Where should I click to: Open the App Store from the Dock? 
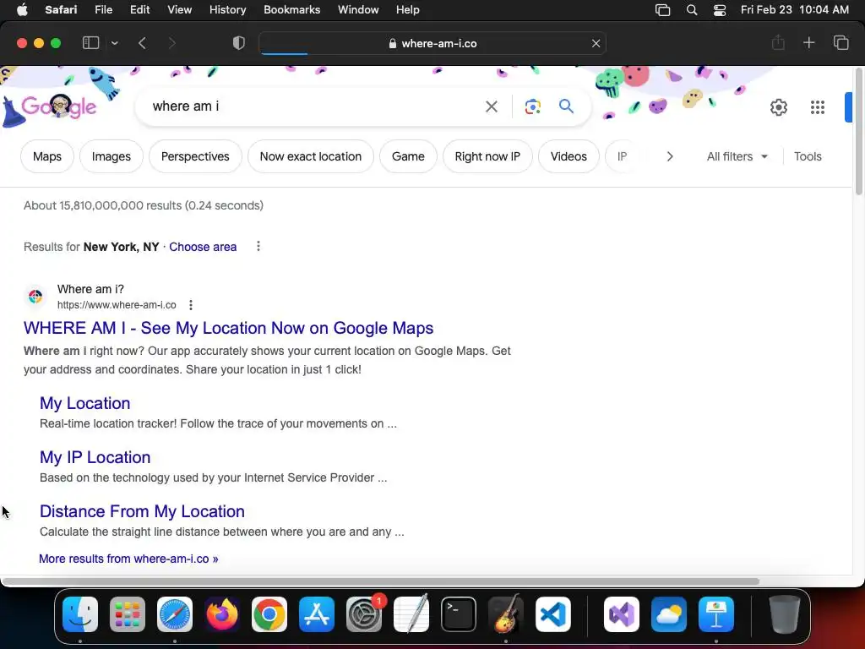click(317, 614)
